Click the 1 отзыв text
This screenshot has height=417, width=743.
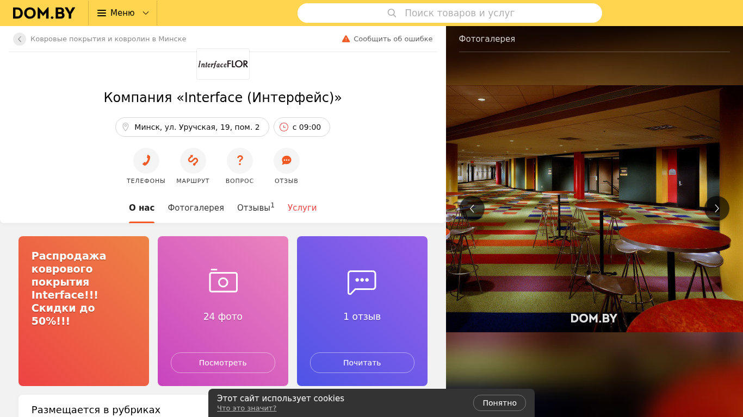point(362,317)
